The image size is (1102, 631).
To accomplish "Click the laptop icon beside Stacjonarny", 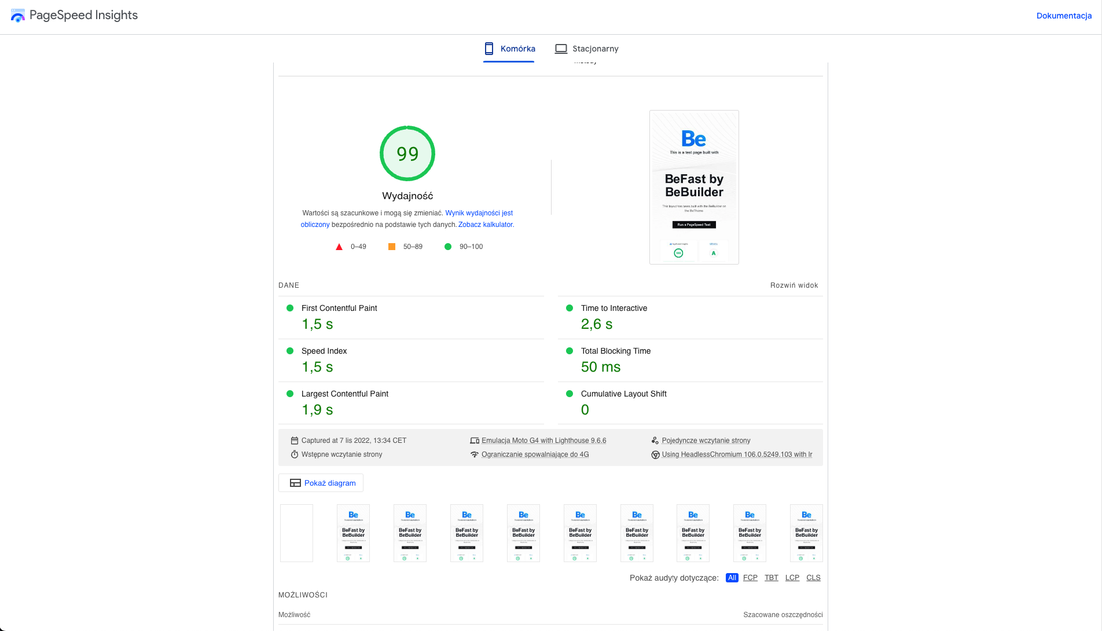I will point(561,49).
